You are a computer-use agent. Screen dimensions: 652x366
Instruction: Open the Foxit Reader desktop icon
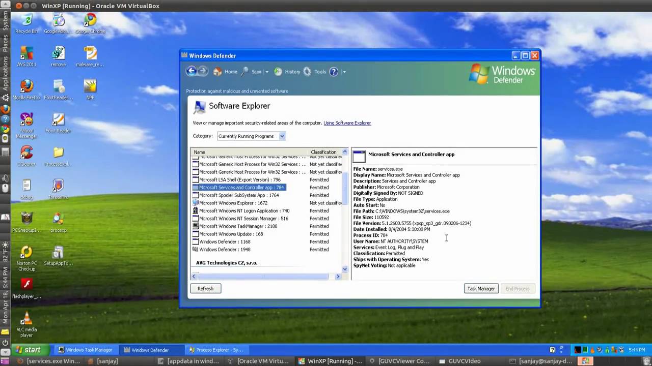[58, 123]
